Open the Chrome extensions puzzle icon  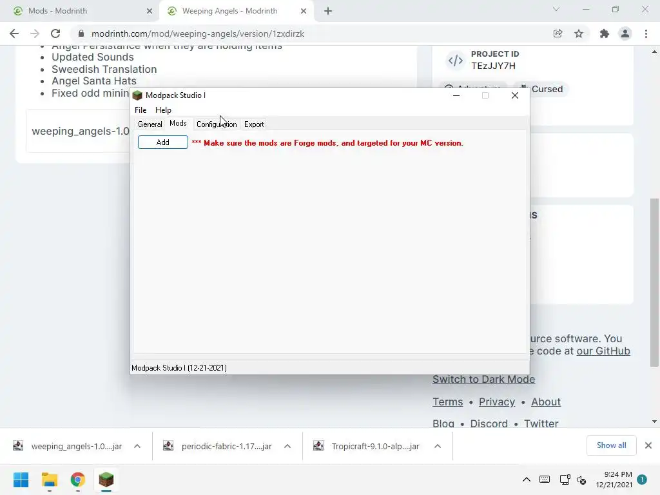[605, 34]
